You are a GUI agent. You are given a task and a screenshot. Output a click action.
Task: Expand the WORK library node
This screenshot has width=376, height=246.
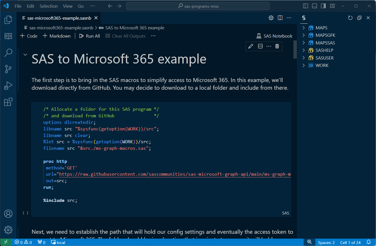(x=304, y=65)
